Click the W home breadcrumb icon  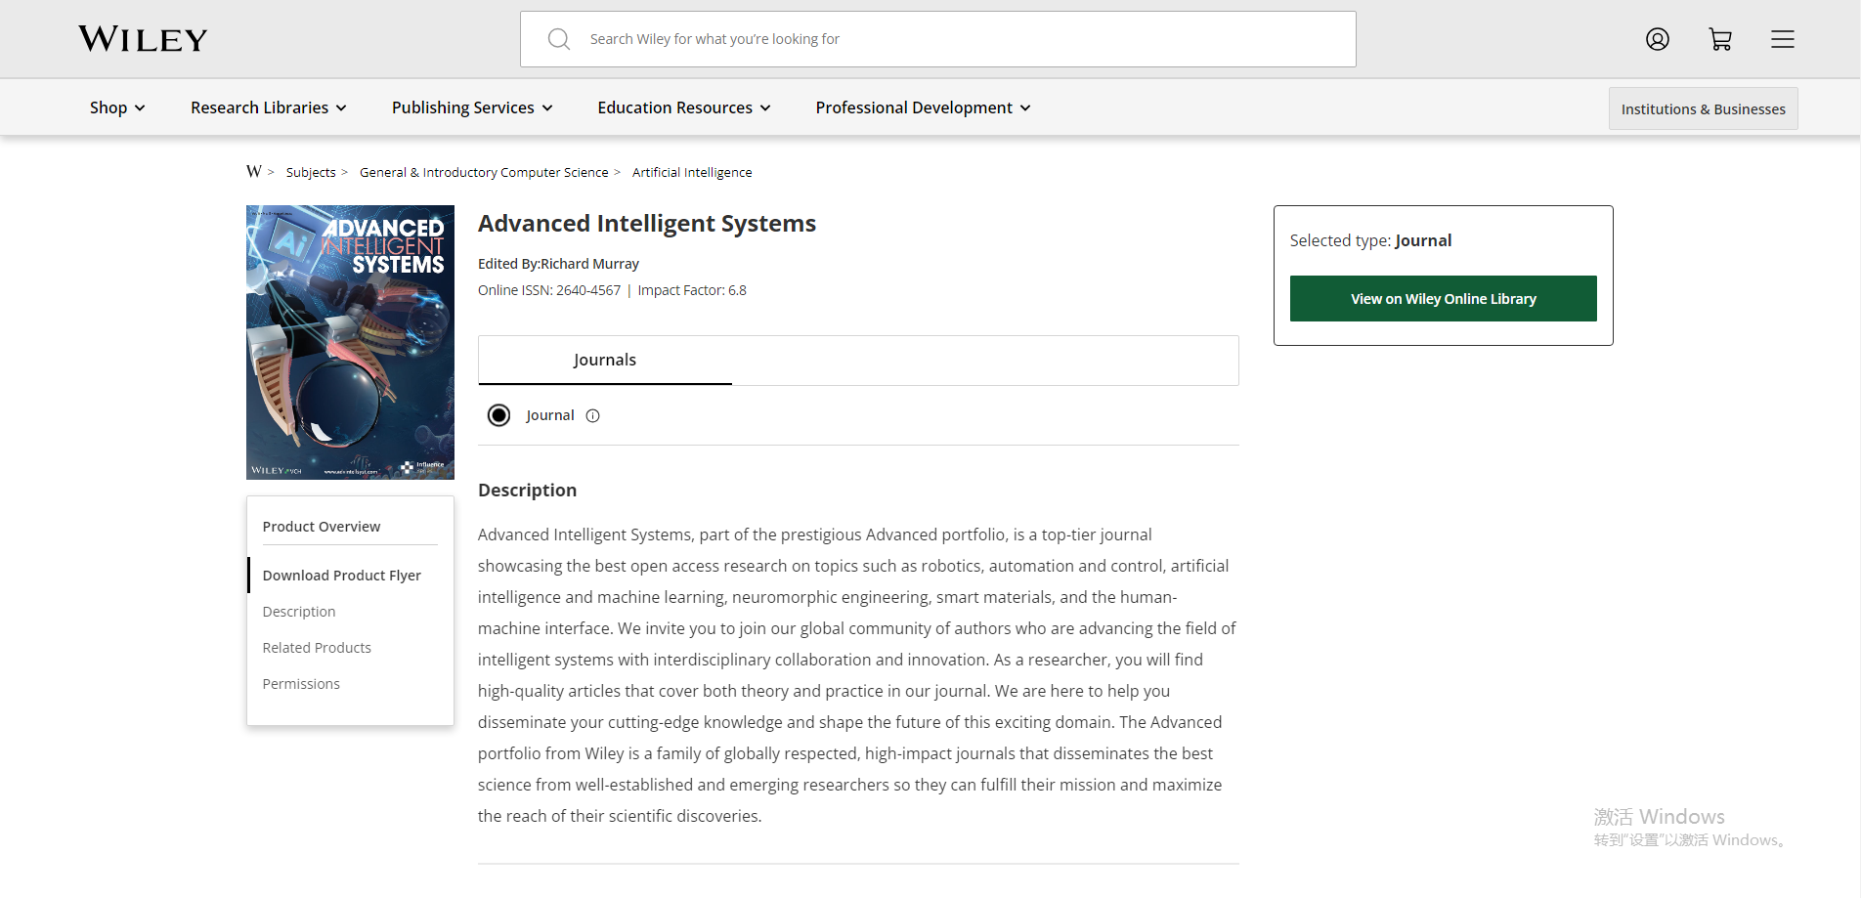click(254, 172)
